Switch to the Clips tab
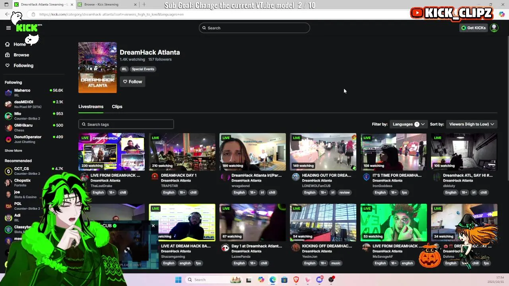The width and height of the screenshot is (509, 286). pyautogui.click(x=117, y=106)
